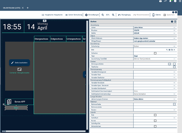This screenshot has height=133, width=182.
Task: Click the canvas vertical scrollbar
Action: [87, 75]
